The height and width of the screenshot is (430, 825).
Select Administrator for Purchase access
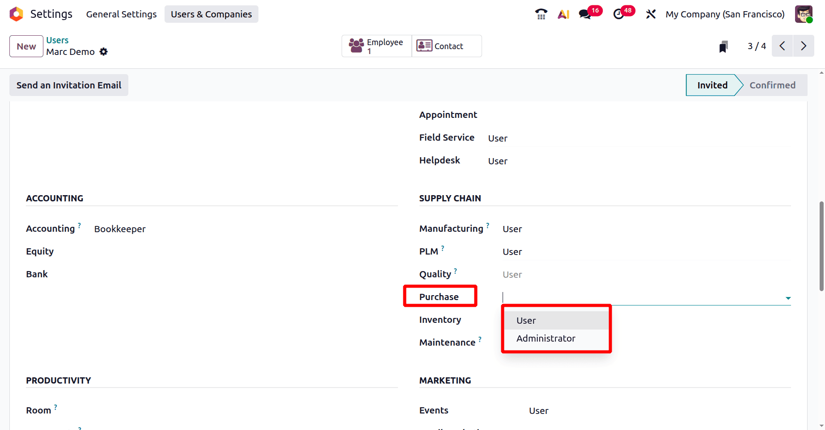[x=546, y=338]
